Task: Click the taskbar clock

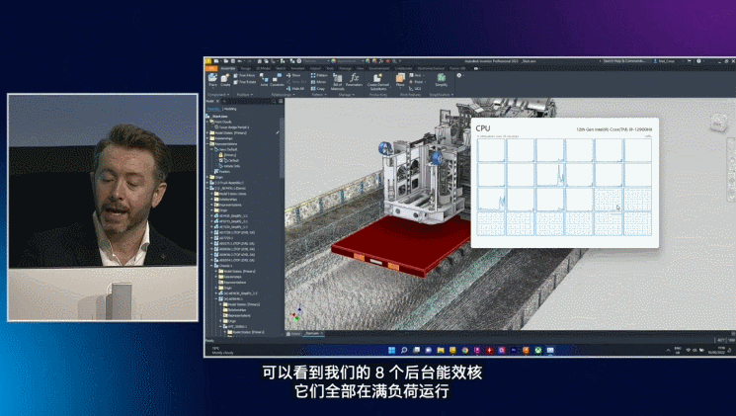Action: [716, 350]
